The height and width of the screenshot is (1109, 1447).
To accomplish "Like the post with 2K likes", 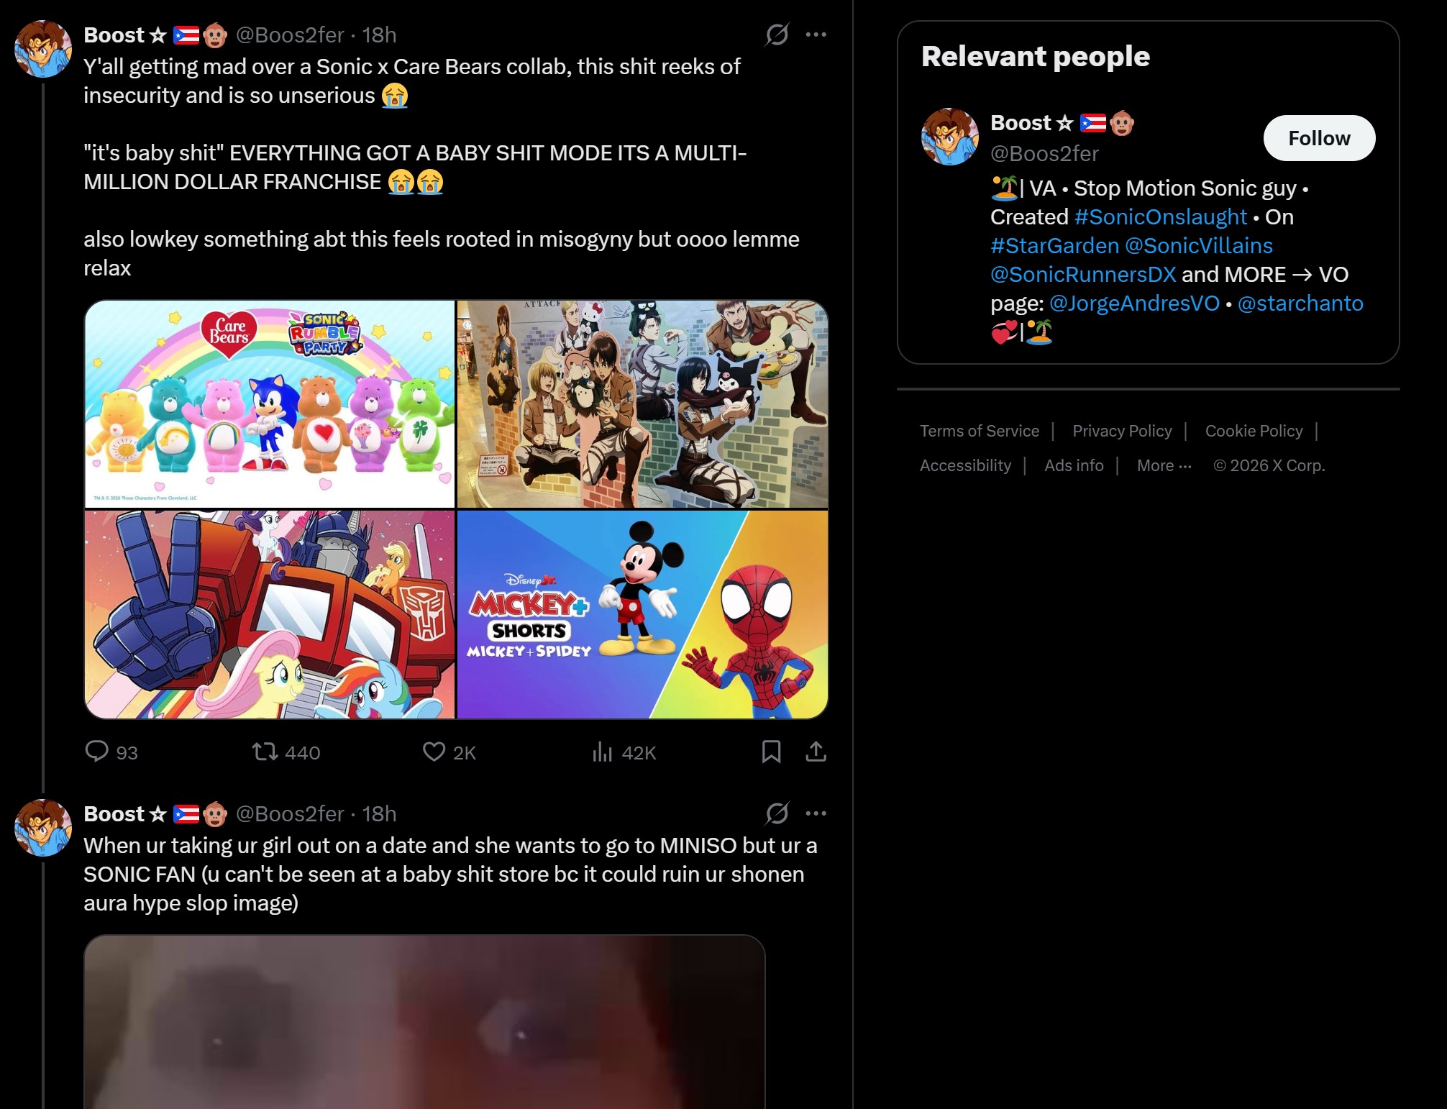I will click(x=449, y=752).
